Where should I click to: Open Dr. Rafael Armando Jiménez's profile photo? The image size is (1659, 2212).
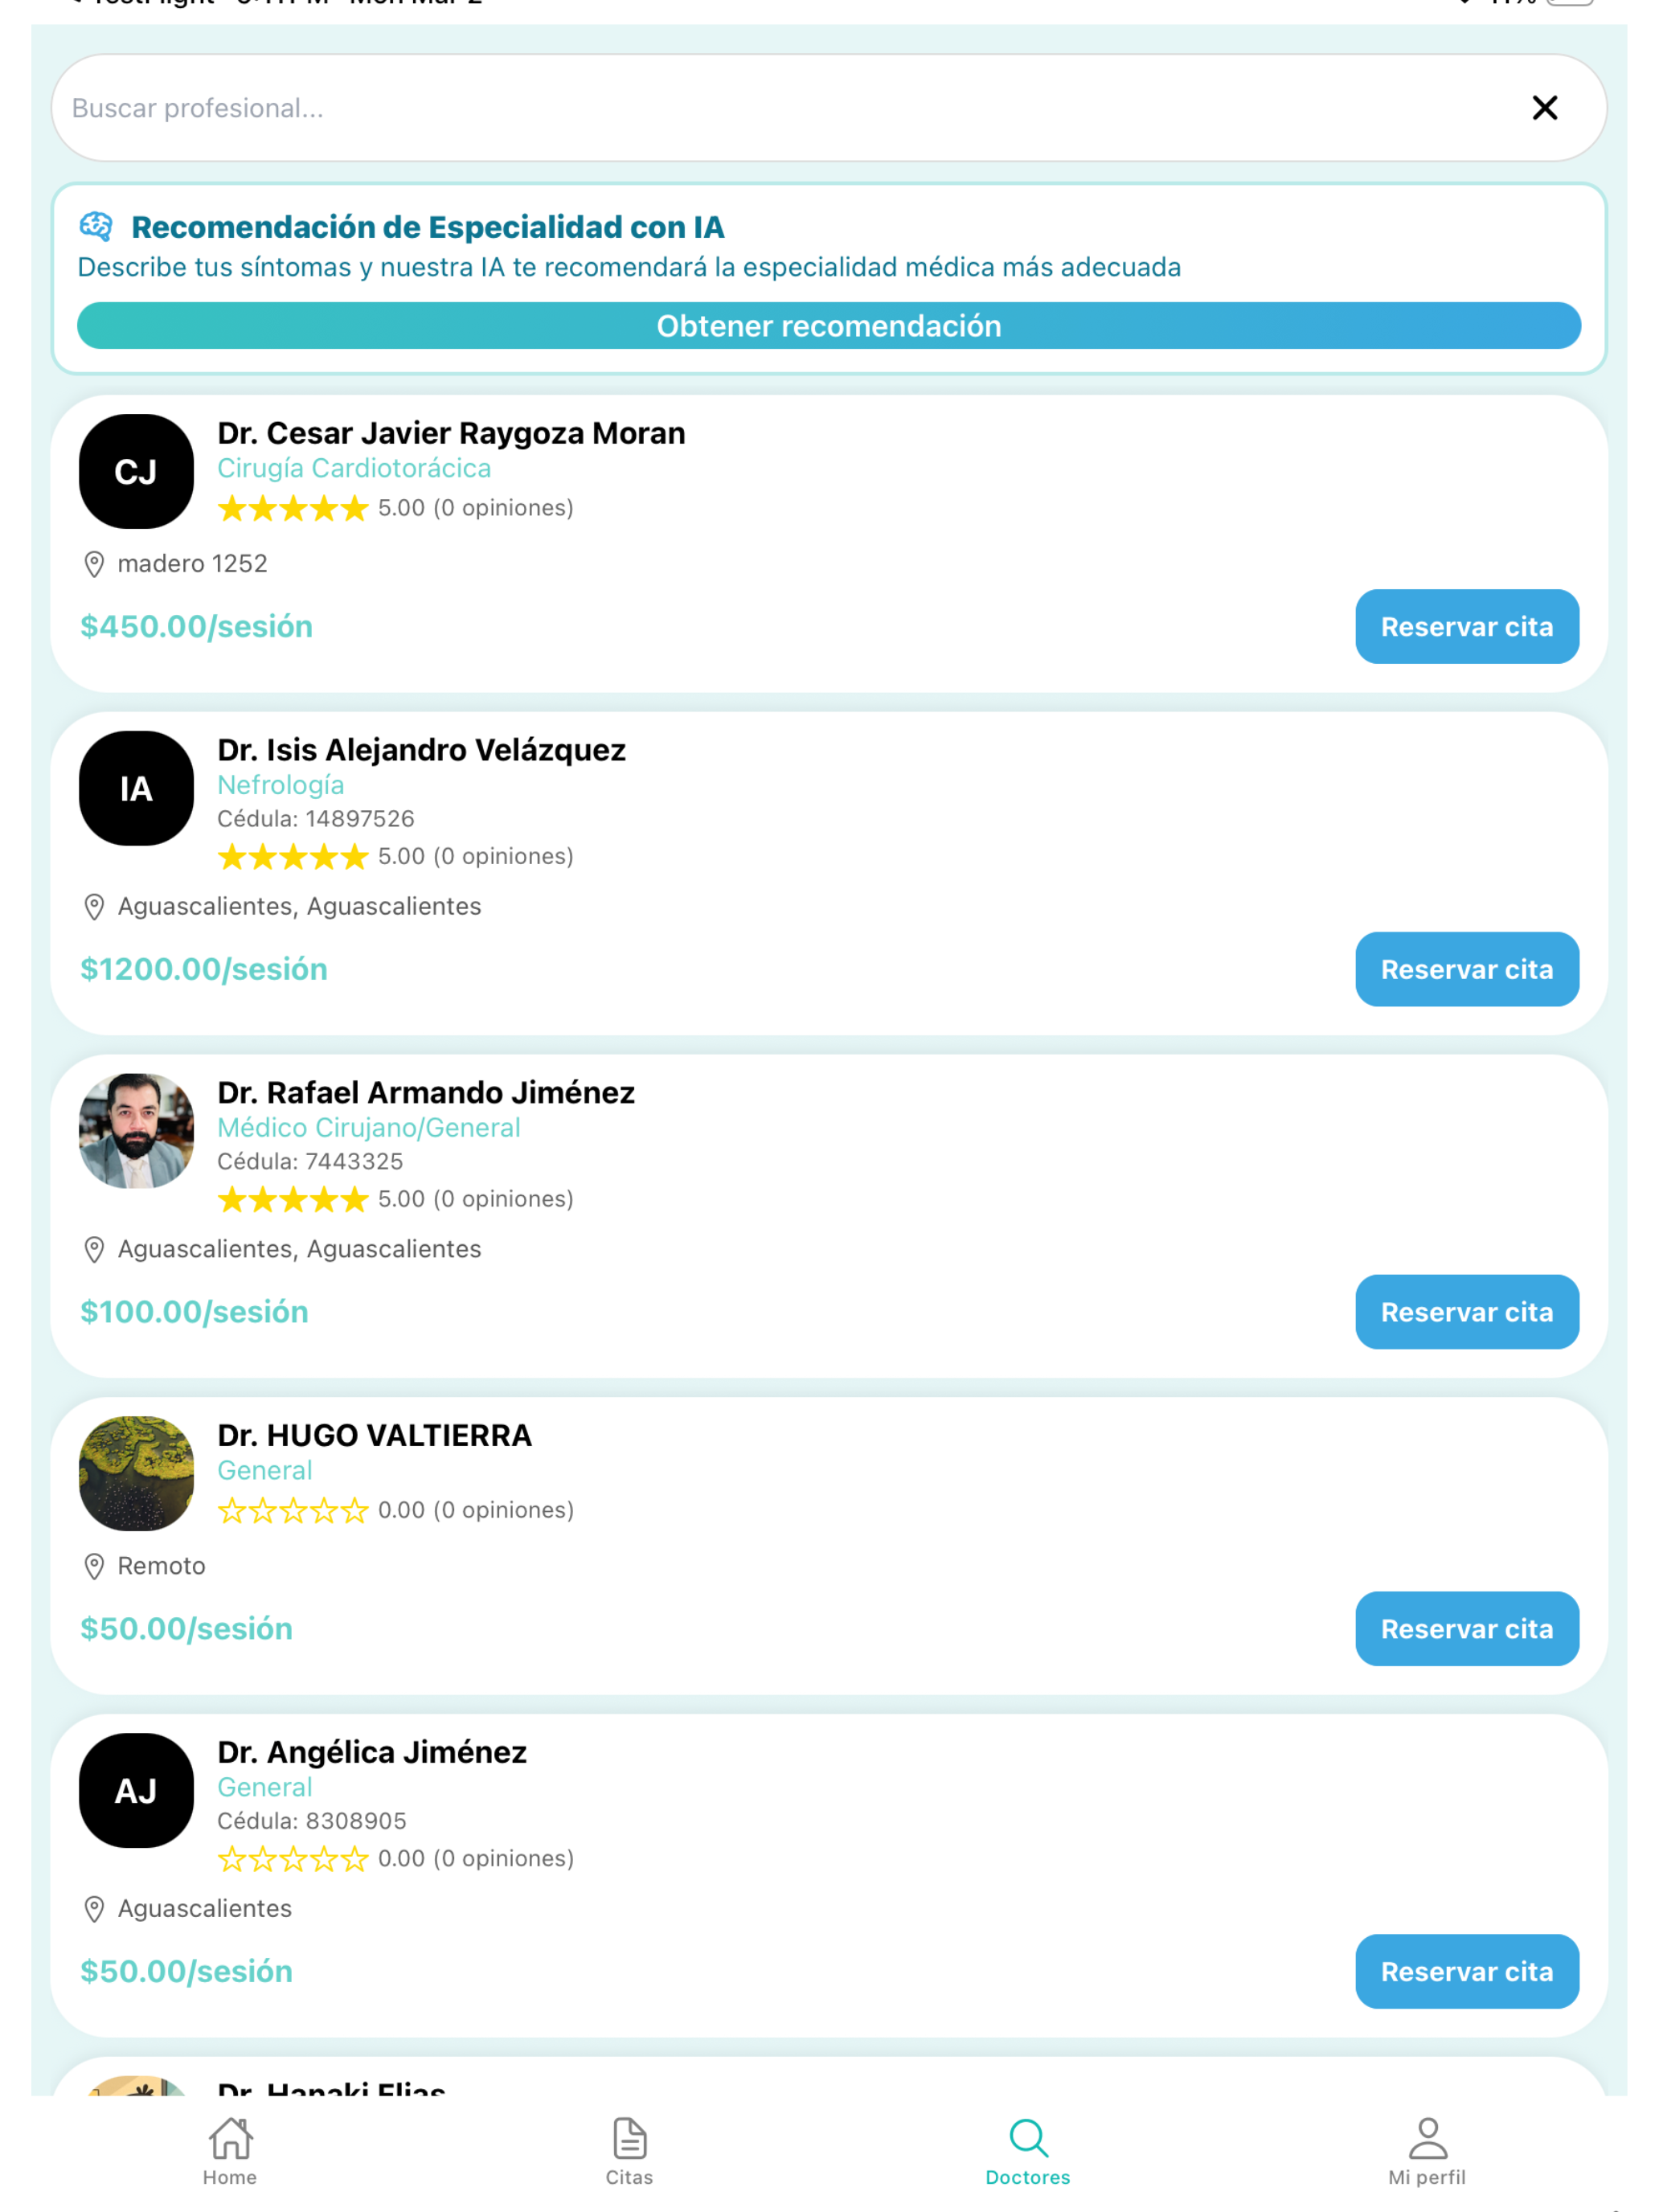pyautogui.click(x=136, y=1130)
